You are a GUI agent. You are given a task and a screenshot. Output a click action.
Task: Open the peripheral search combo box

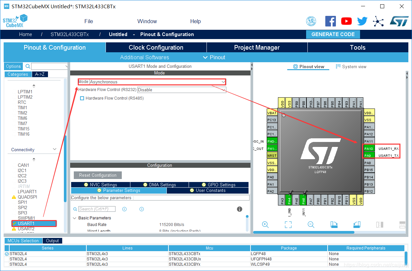(50, 66)
